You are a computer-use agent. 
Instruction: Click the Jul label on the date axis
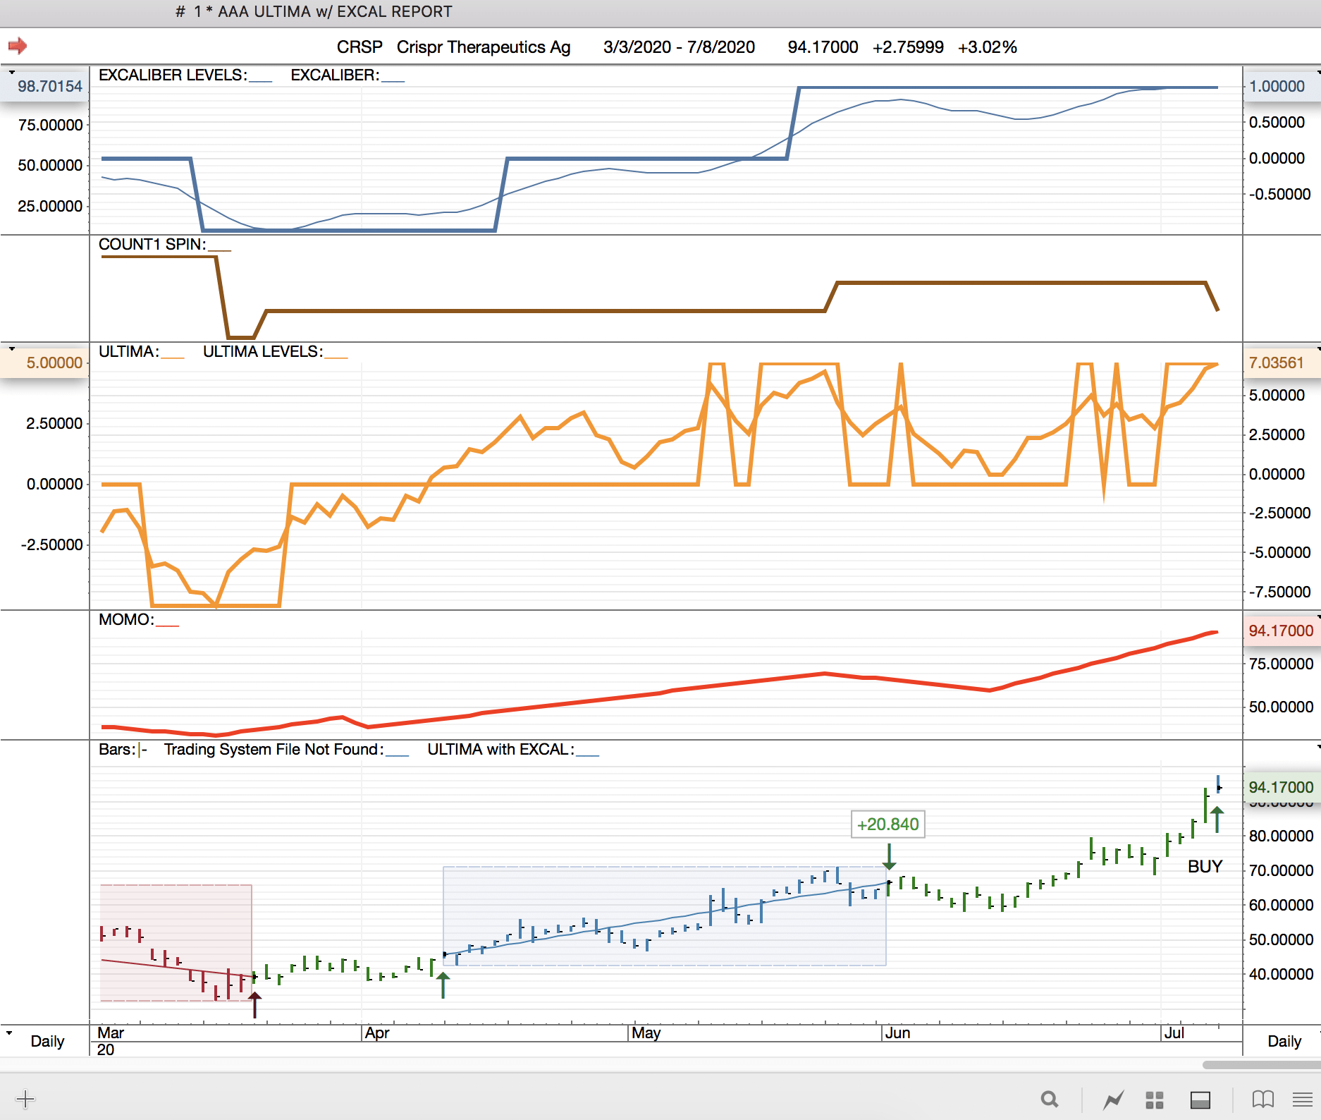[x=1174, y=1033]
